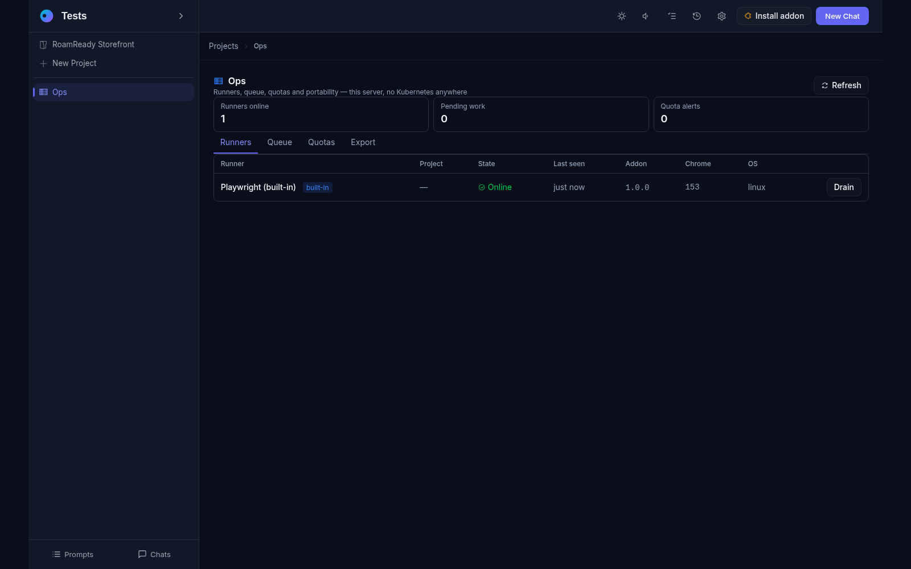Go to Projects breadcrumb link
This screenshot has height=569, width=911.
coord(223,46)
